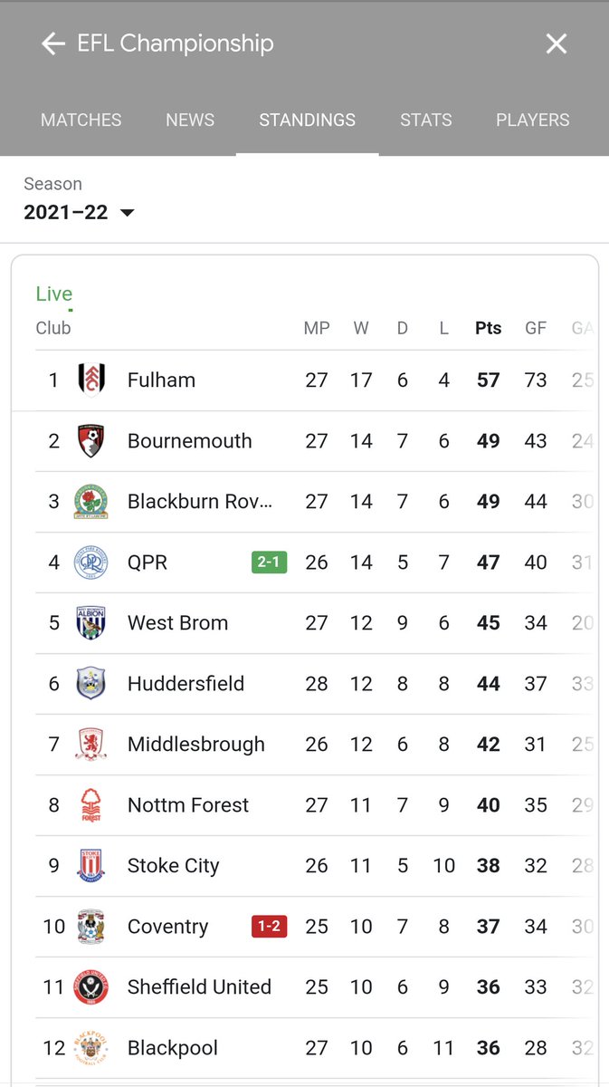Screen dimensions: 609x1087
Task: Open the NEWS tab
Action: pyautogui.click(x=190, y=120)
